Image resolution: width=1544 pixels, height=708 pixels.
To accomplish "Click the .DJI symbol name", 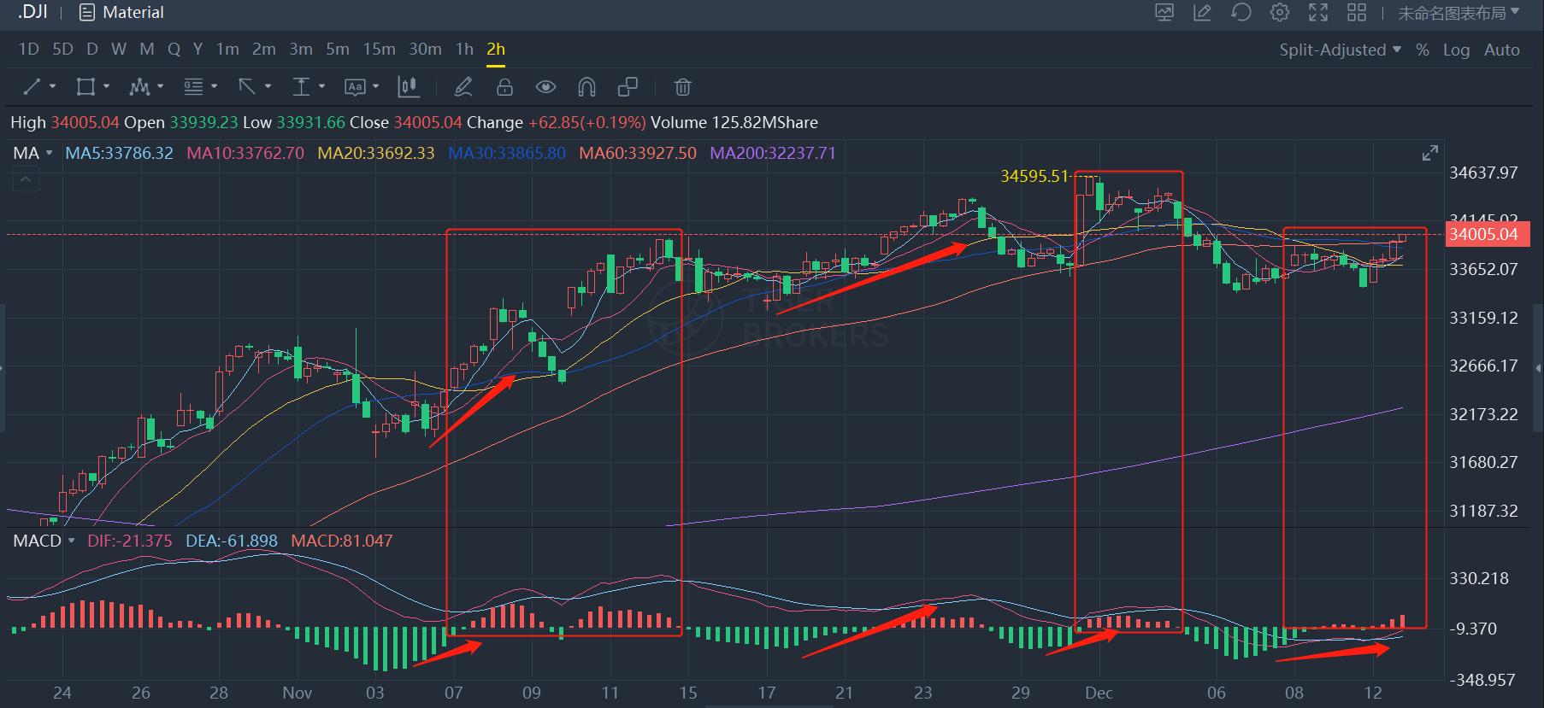I will pos(32,12).
